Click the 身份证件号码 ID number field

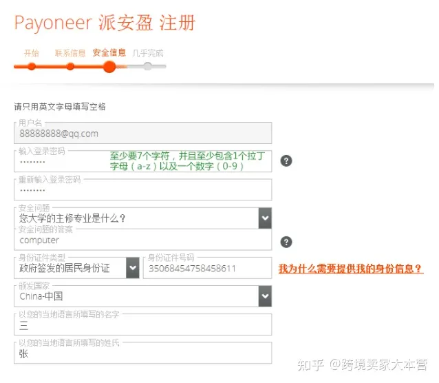[x=208, y=268]
